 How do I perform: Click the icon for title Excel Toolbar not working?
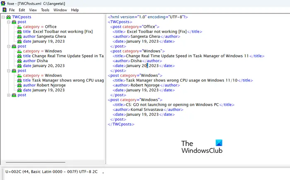19,32
